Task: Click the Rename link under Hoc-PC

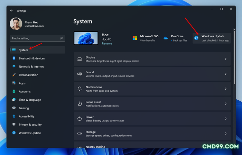Action: point(107,44)
